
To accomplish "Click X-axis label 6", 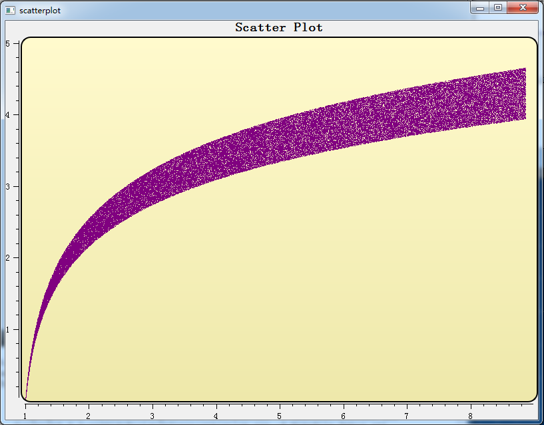I will (343, 416).
